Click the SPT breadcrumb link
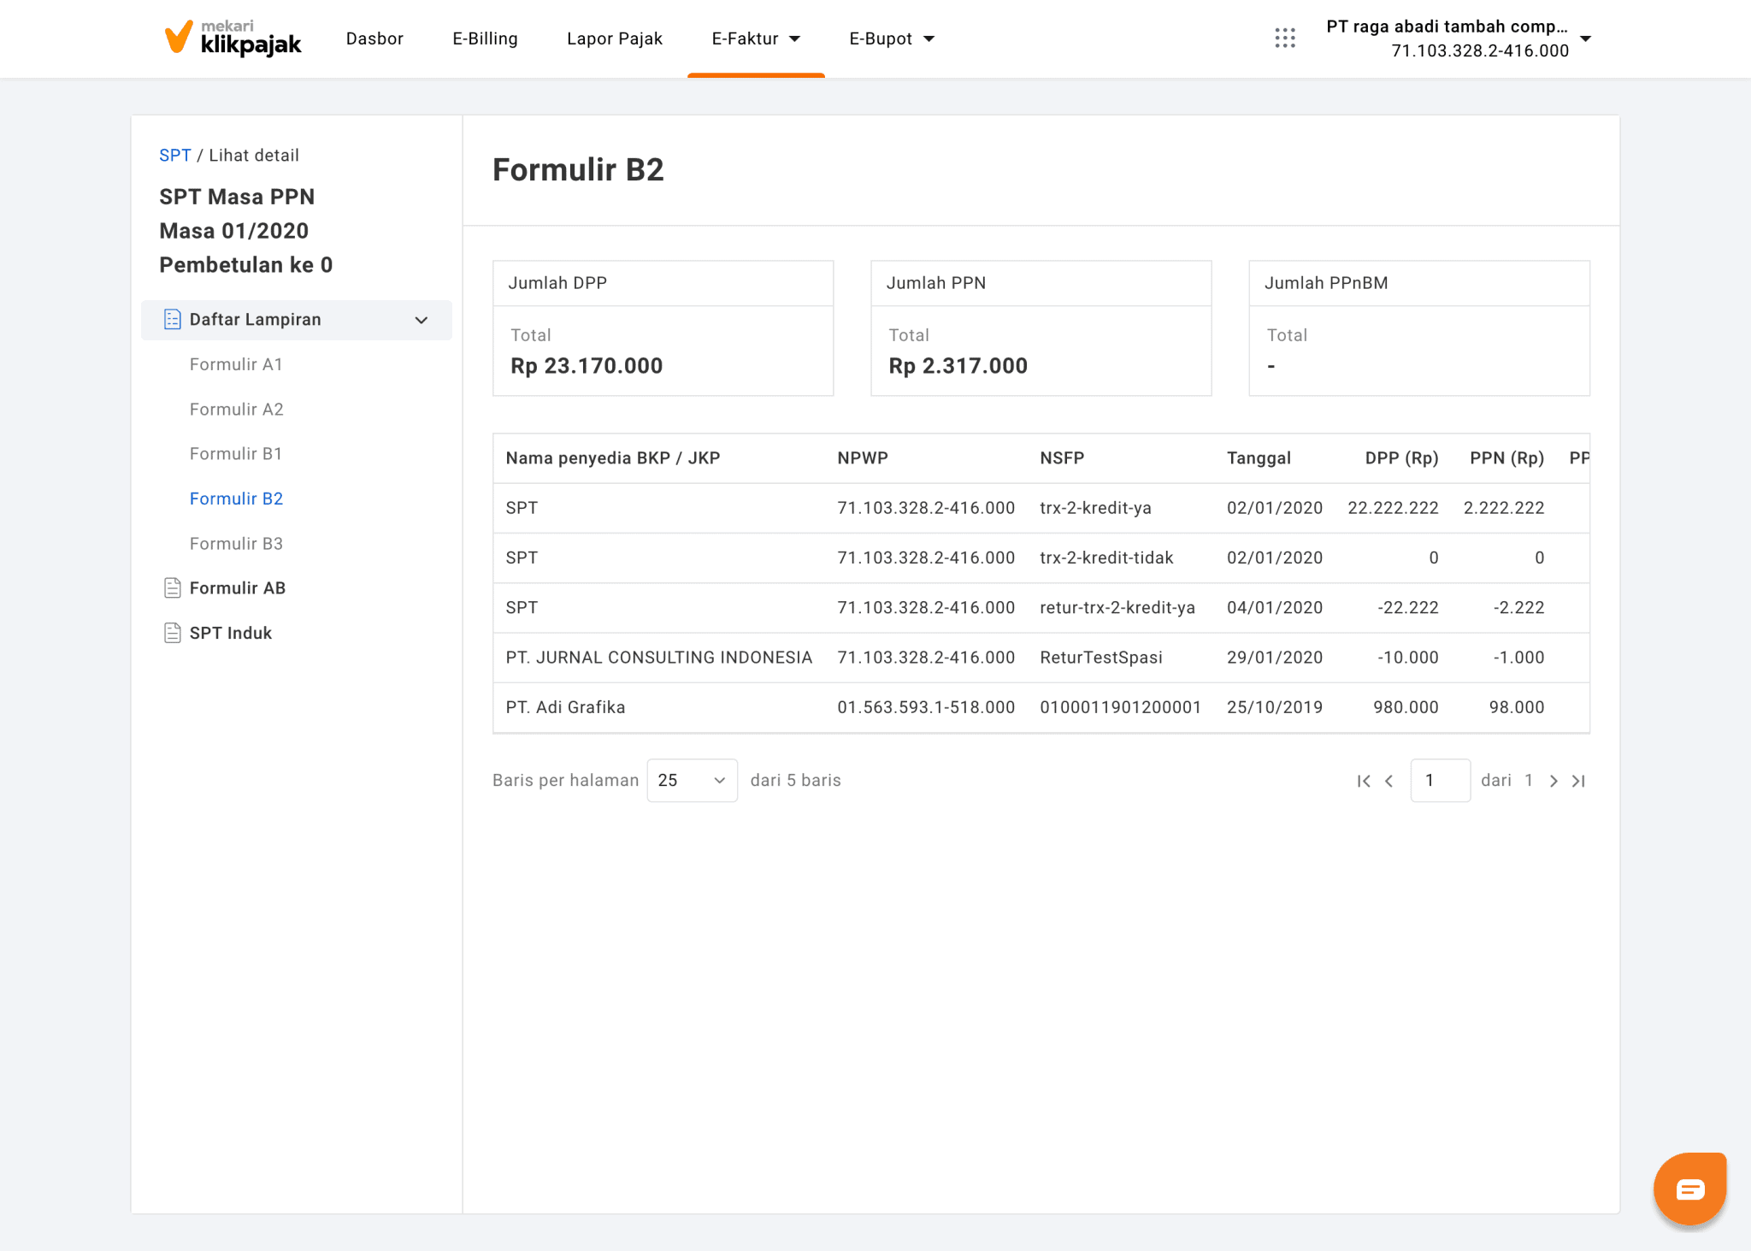The image size is (1751, 1251). 174,156
